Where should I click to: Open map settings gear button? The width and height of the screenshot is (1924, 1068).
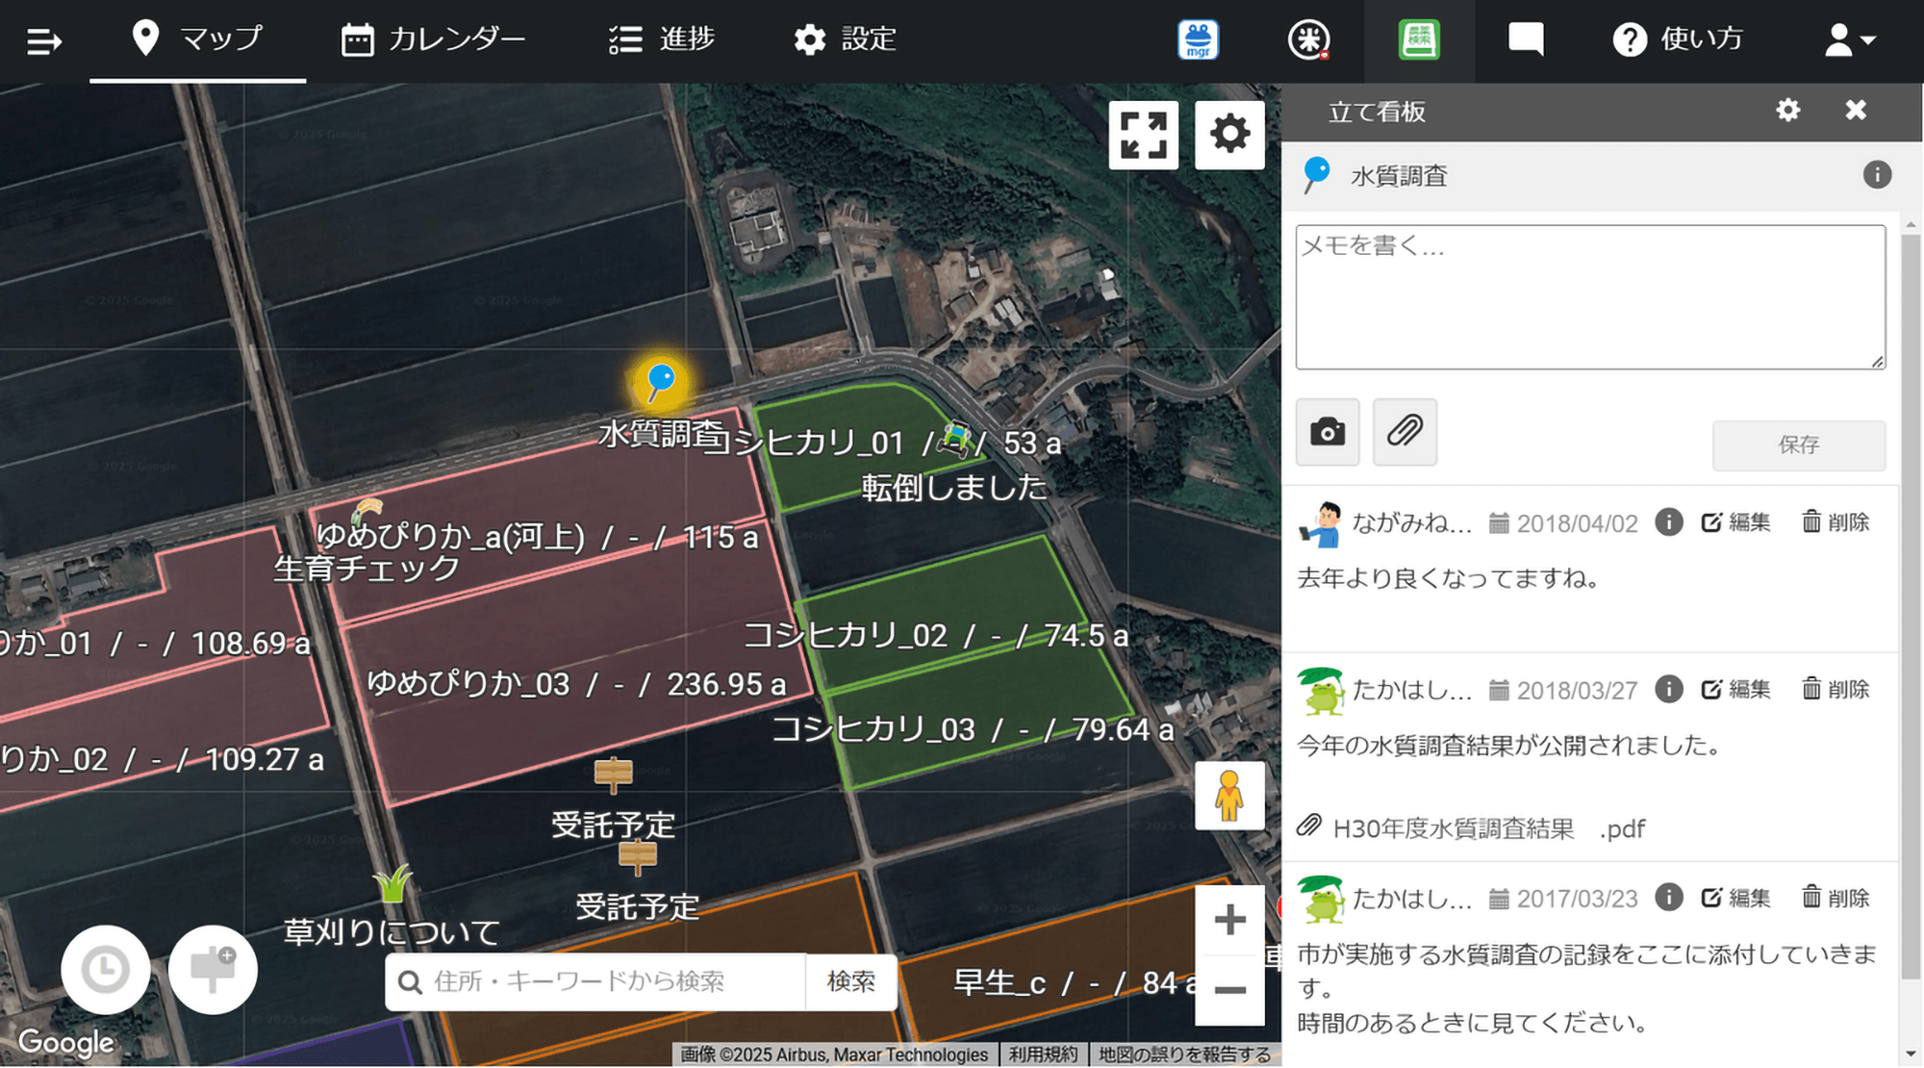pos(1229,135)
